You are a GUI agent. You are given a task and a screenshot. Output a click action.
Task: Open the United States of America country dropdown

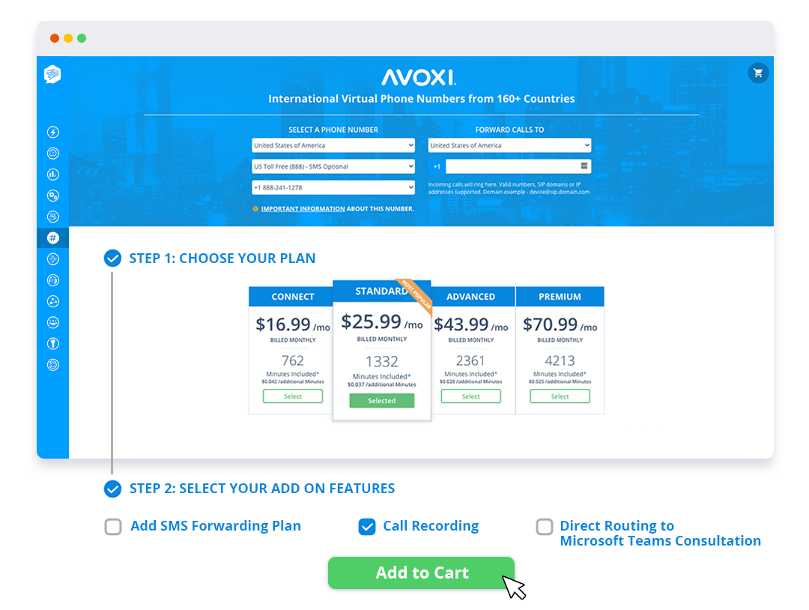[333, 145]
